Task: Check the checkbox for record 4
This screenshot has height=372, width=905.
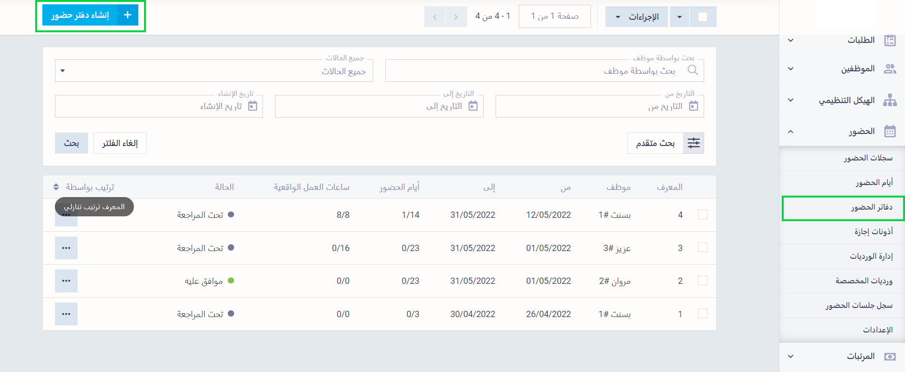Action: point(702,214)
